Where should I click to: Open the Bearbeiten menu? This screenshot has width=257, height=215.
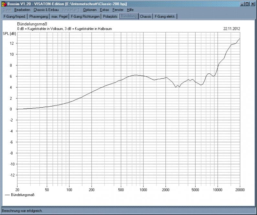22,10
